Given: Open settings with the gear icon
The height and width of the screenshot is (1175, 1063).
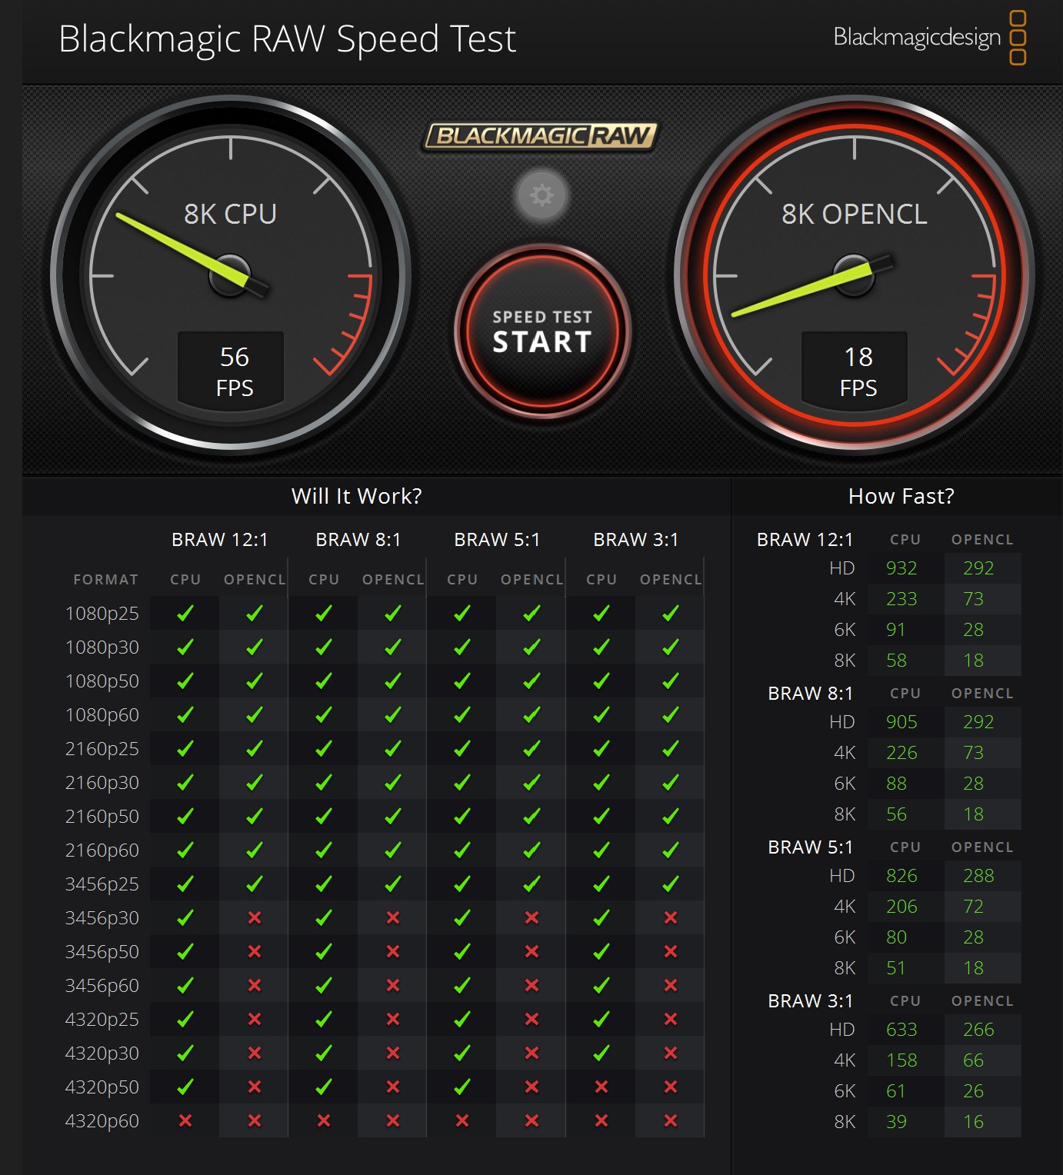Looking at the screenshot, I should 541,195.
